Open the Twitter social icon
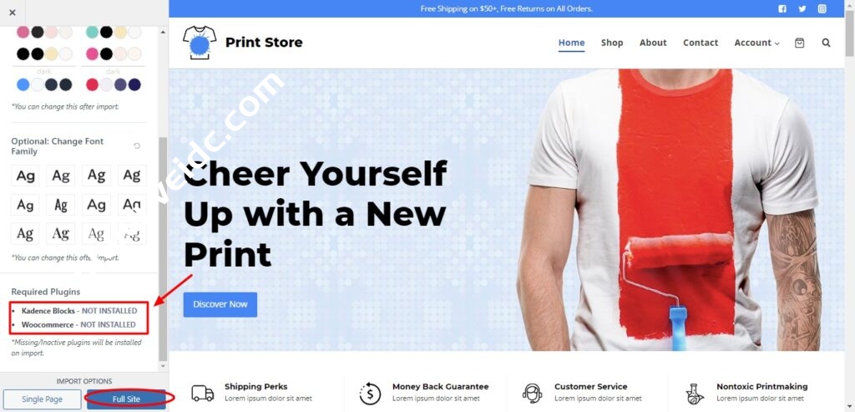Viewport: 855px width, 412px height. (x=802, y=8)
